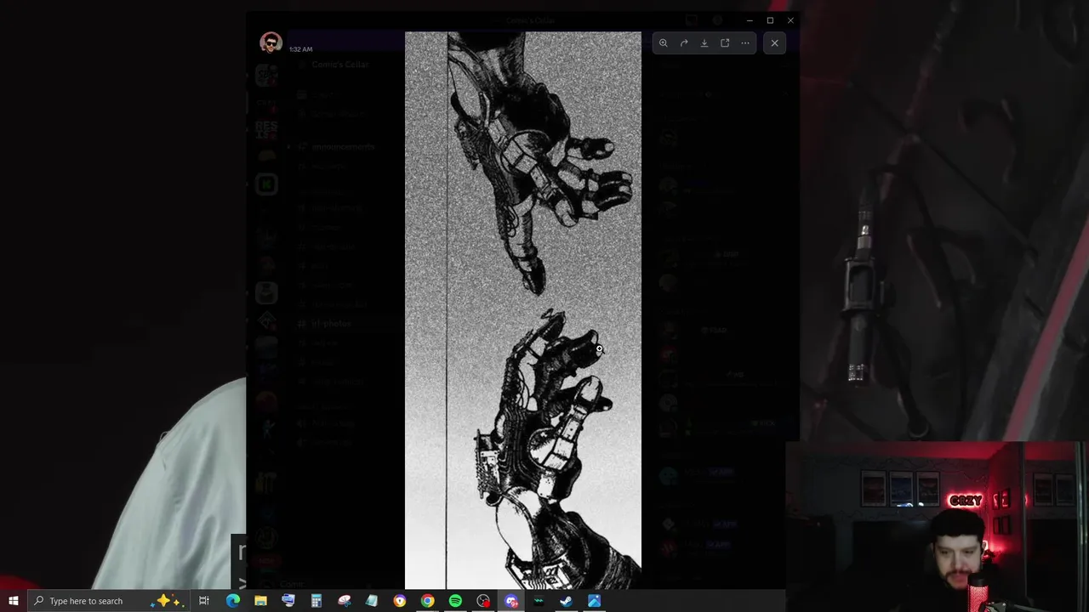Open the image in browser via external link icon
1089x612 pixels.
pyautogui.click(x=725, y=43)
